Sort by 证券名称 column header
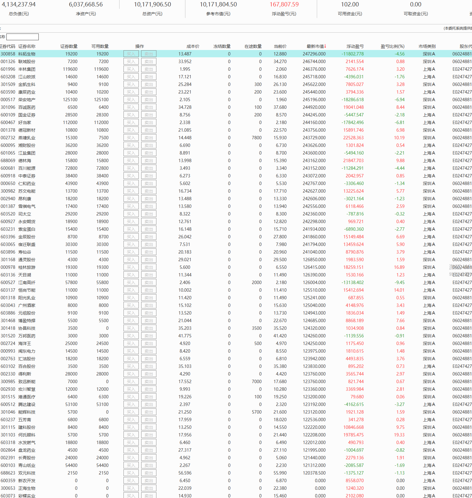Image resolution: width=472 pixels, height=498 pixels. 27,46
